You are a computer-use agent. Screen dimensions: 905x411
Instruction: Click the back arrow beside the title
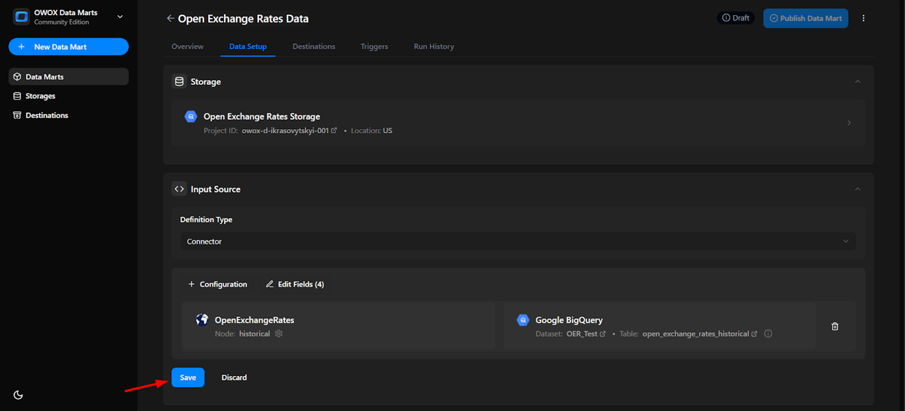click(x=170, y=19)
